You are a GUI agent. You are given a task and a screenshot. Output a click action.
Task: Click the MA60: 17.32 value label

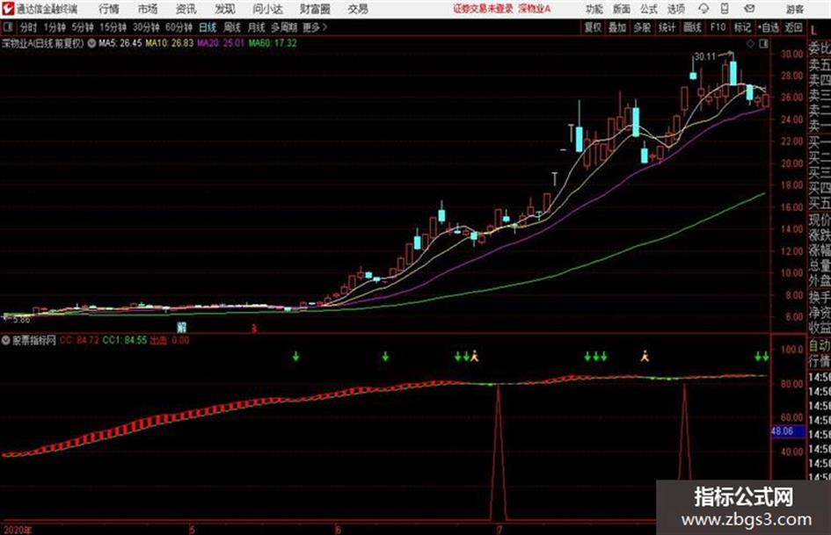click(x=273, y=43)
